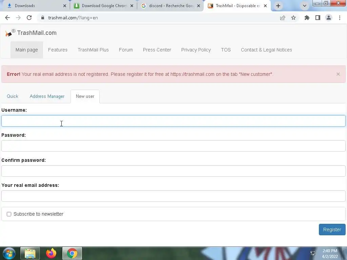Viewport: 347px width, 260px height.
Task: Click the Register button
Action: click(332, 230)
